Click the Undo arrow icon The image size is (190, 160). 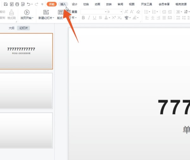29,4
